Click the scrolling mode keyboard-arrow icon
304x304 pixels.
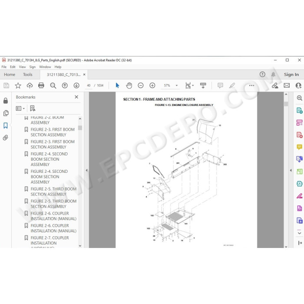click(x=203, y=86)
